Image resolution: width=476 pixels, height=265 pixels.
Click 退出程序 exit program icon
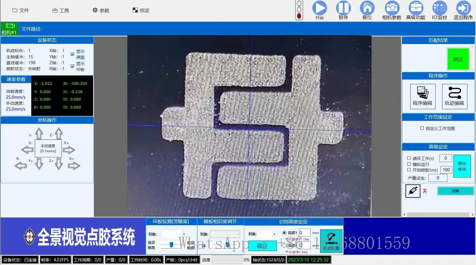pyautogui.click(x=463, y=8)
